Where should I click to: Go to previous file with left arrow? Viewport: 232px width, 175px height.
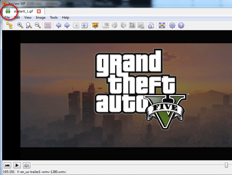coord(59,25)
